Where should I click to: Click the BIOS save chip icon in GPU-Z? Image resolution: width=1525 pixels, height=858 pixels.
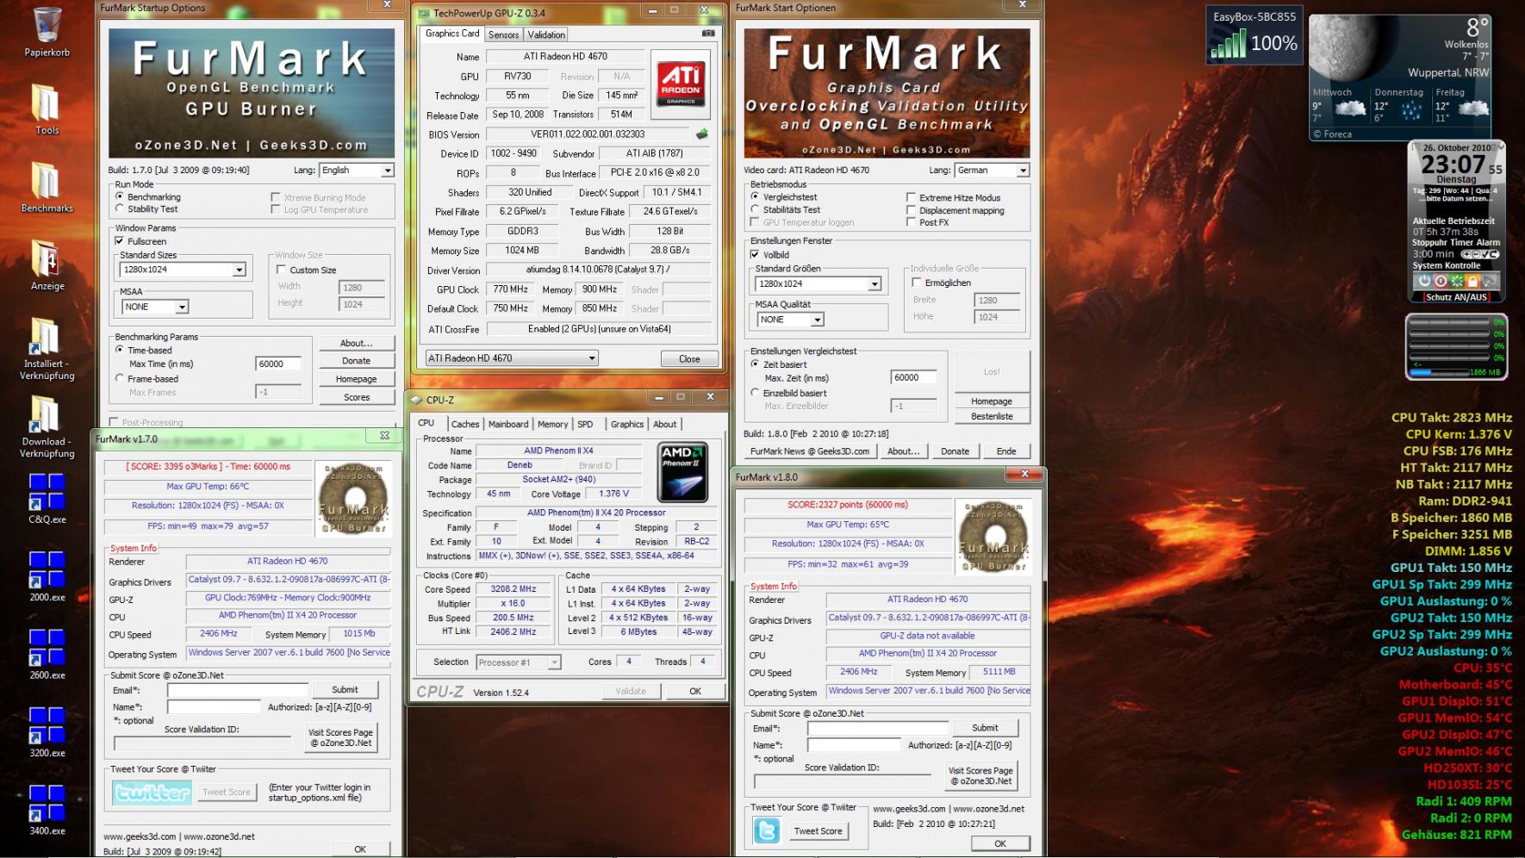point(702,134)
